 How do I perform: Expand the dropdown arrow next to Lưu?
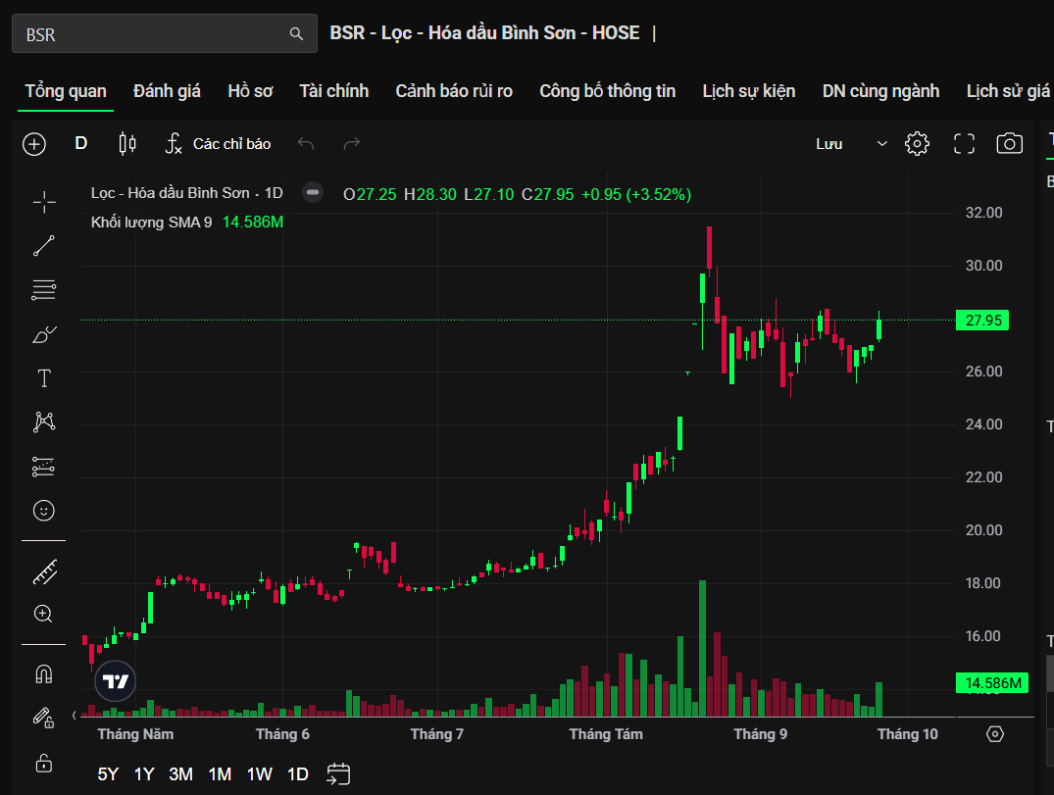pos(881,144)
